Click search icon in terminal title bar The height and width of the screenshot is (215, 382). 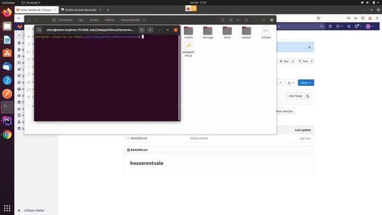(x=142, y=30)
